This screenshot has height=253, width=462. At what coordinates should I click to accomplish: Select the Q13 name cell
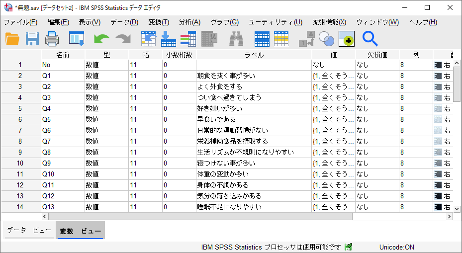tap(63, 207)
